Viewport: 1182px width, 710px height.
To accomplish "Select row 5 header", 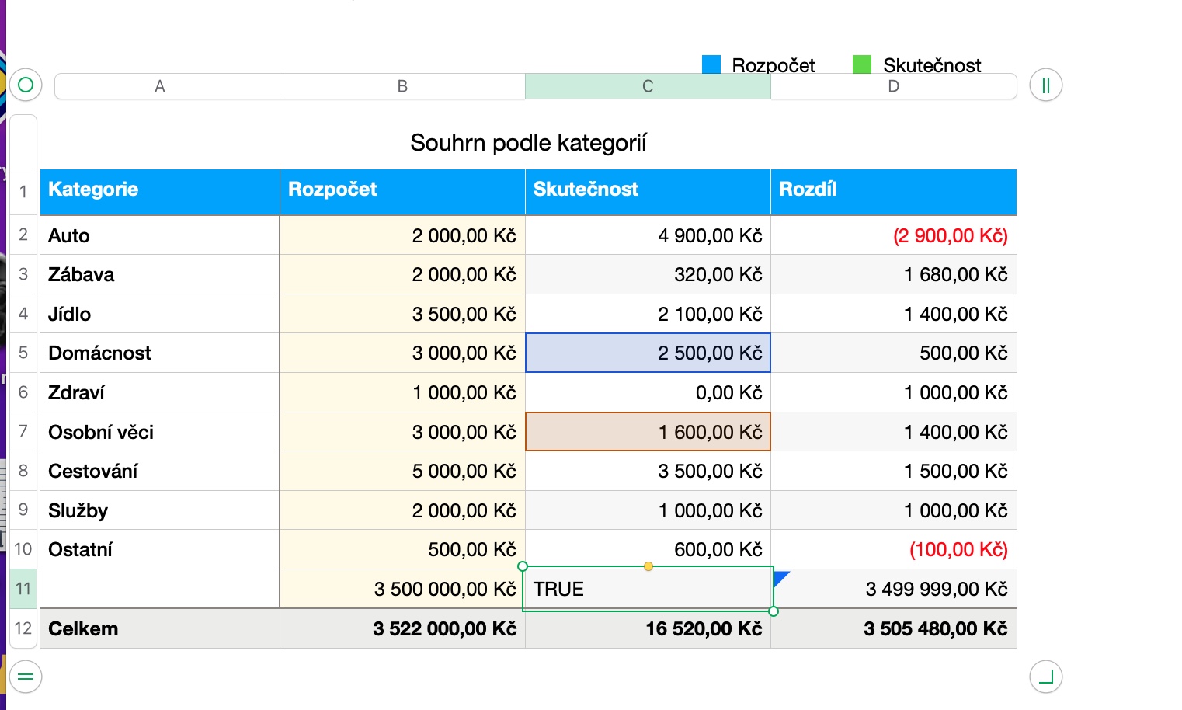I will (x=23, y=353).
